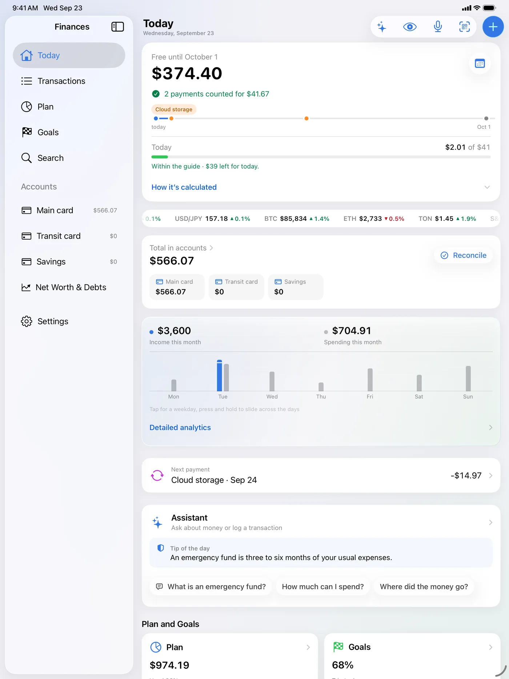This screenshot has height=679, width=509.
Task: Tap the Reconcile button
Action: (x=464, y=255)
